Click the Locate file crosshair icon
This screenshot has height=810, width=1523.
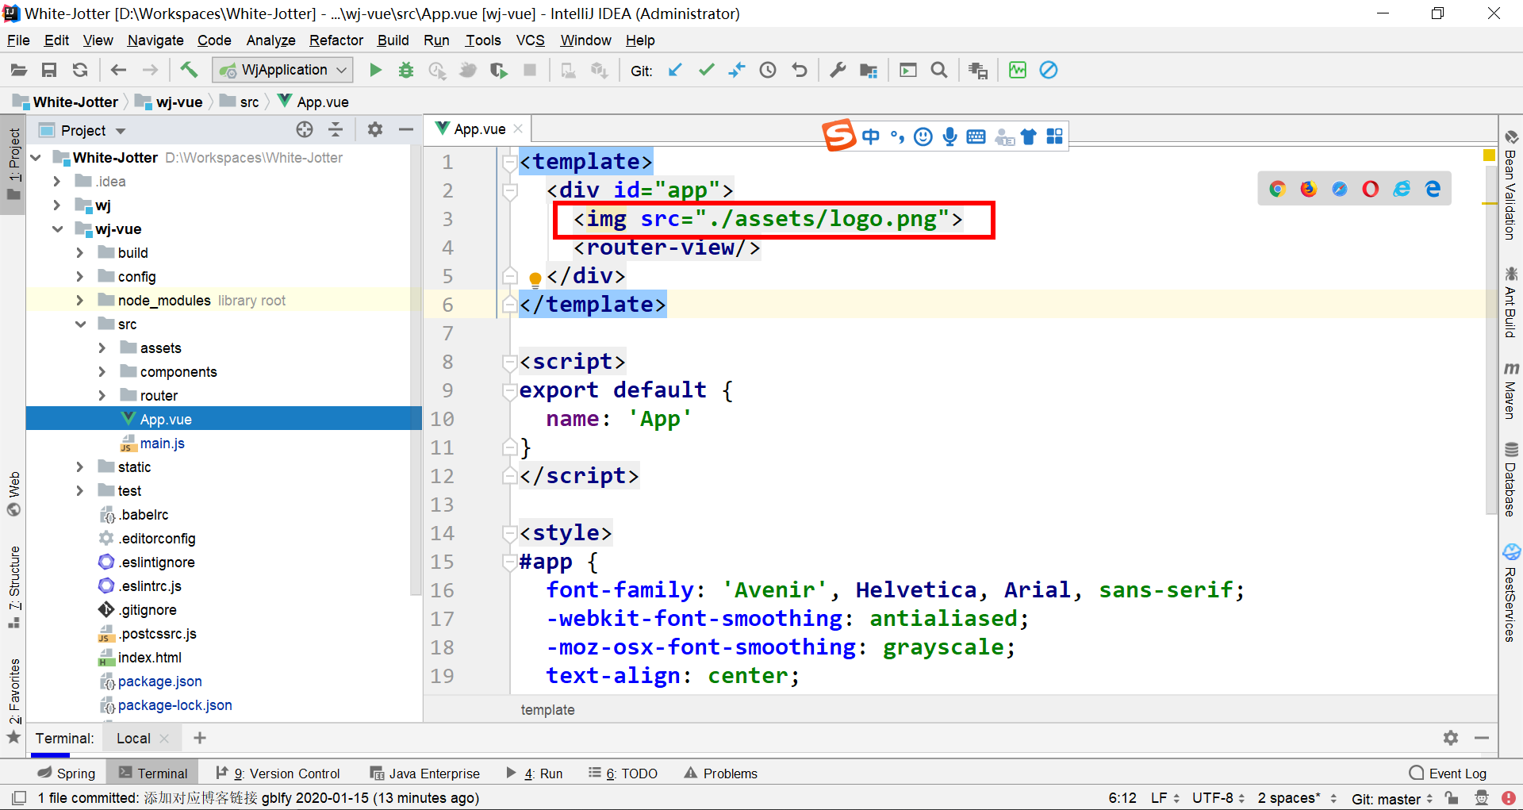[305, 130]
